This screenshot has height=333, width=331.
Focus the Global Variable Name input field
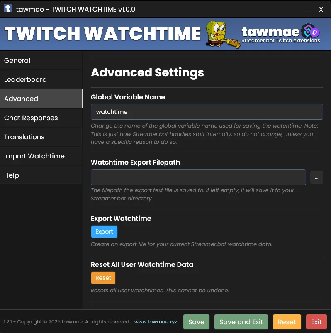point(207,112)
